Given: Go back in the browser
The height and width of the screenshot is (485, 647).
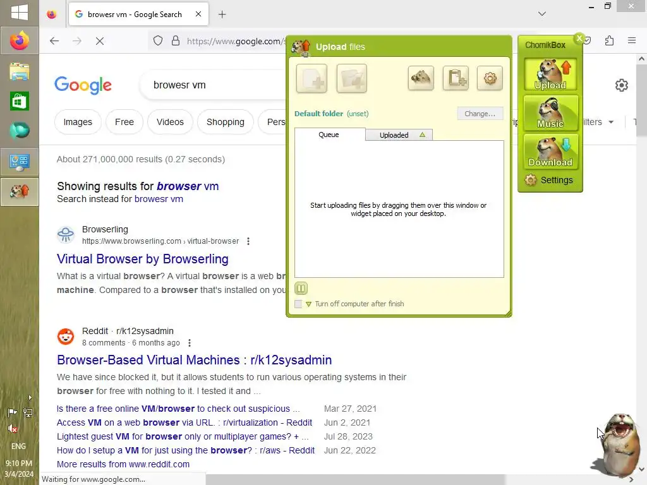Looking at the screenshot, I should pyautogui.click(x=54, y=41).
